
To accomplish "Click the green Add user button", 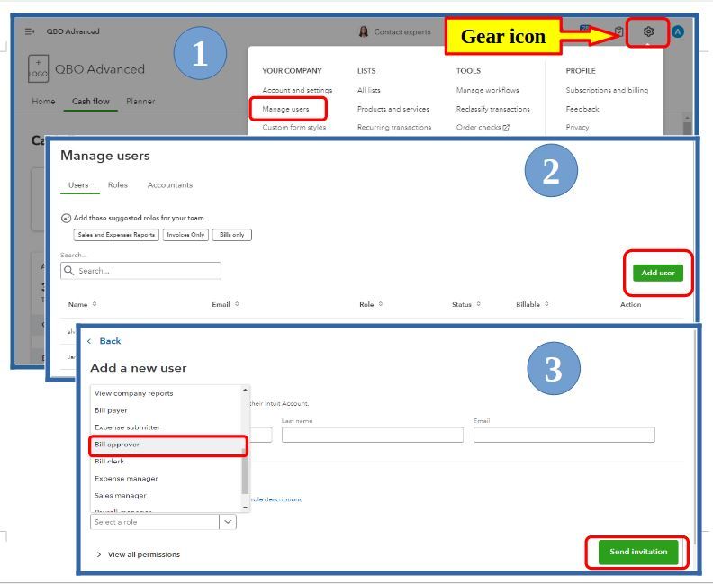I will [658, 273].
